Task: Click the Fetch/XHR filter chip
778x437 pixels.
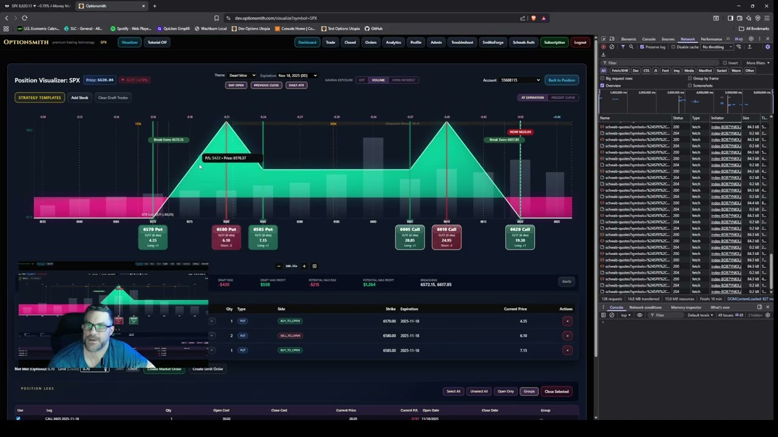Action: (620, 70)
